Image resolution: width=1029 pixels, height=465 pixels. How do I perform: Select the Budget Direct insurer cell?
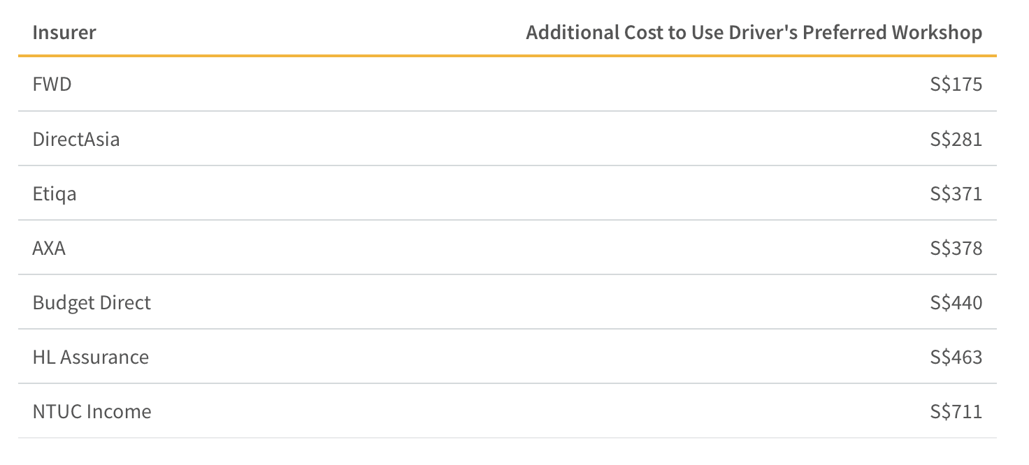(92, 302)
